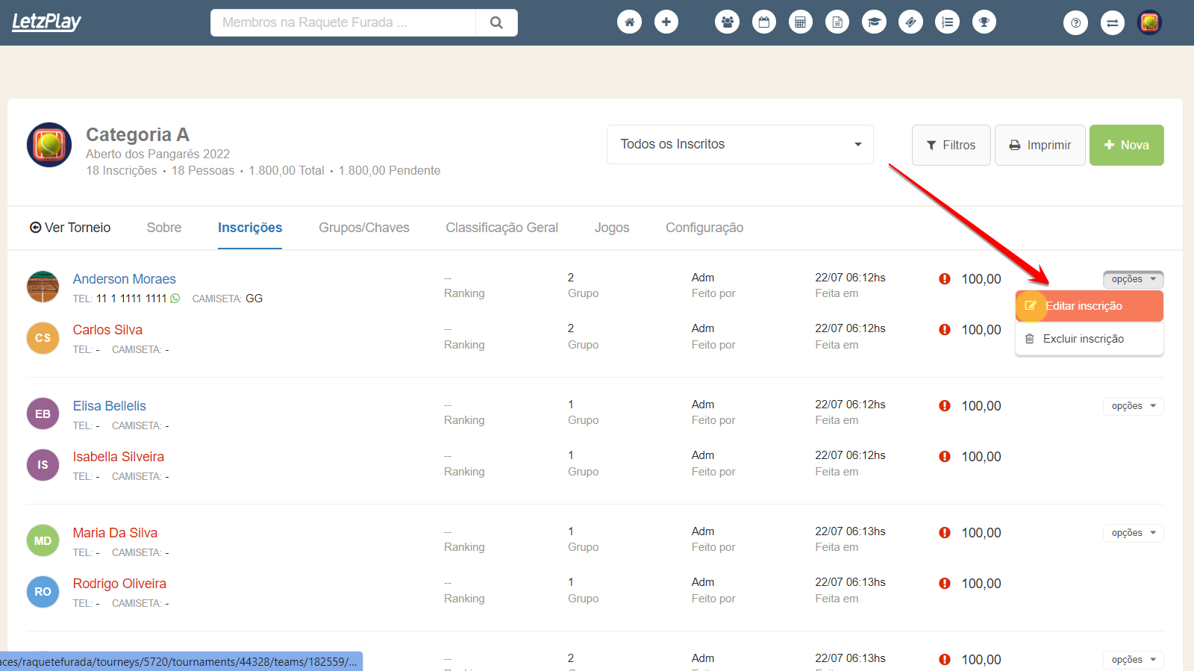Choose Excluir inscrição menu option

[1083, 339]
